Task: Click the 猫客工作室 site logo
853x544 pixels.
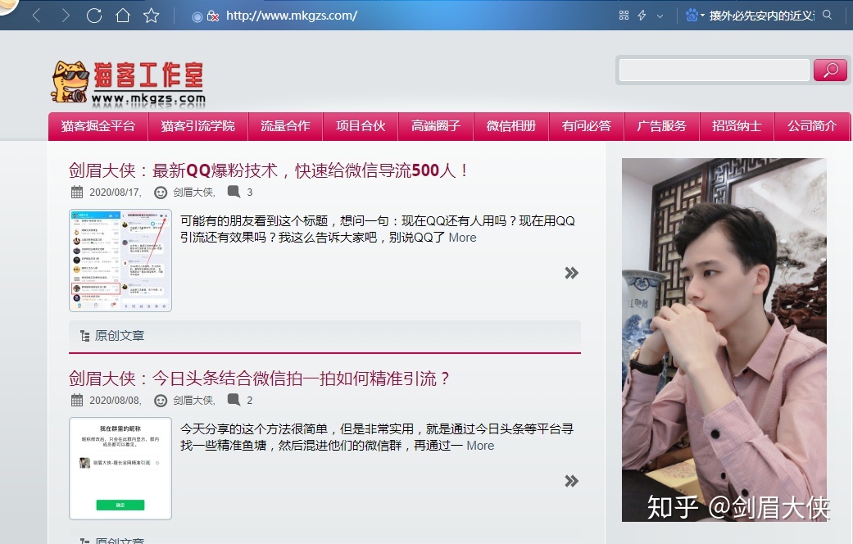Action: click(x=129, y=82)
